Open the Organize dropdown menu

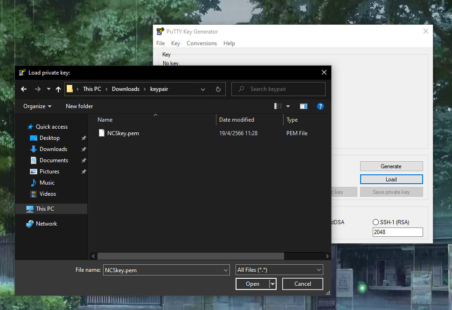37,106
